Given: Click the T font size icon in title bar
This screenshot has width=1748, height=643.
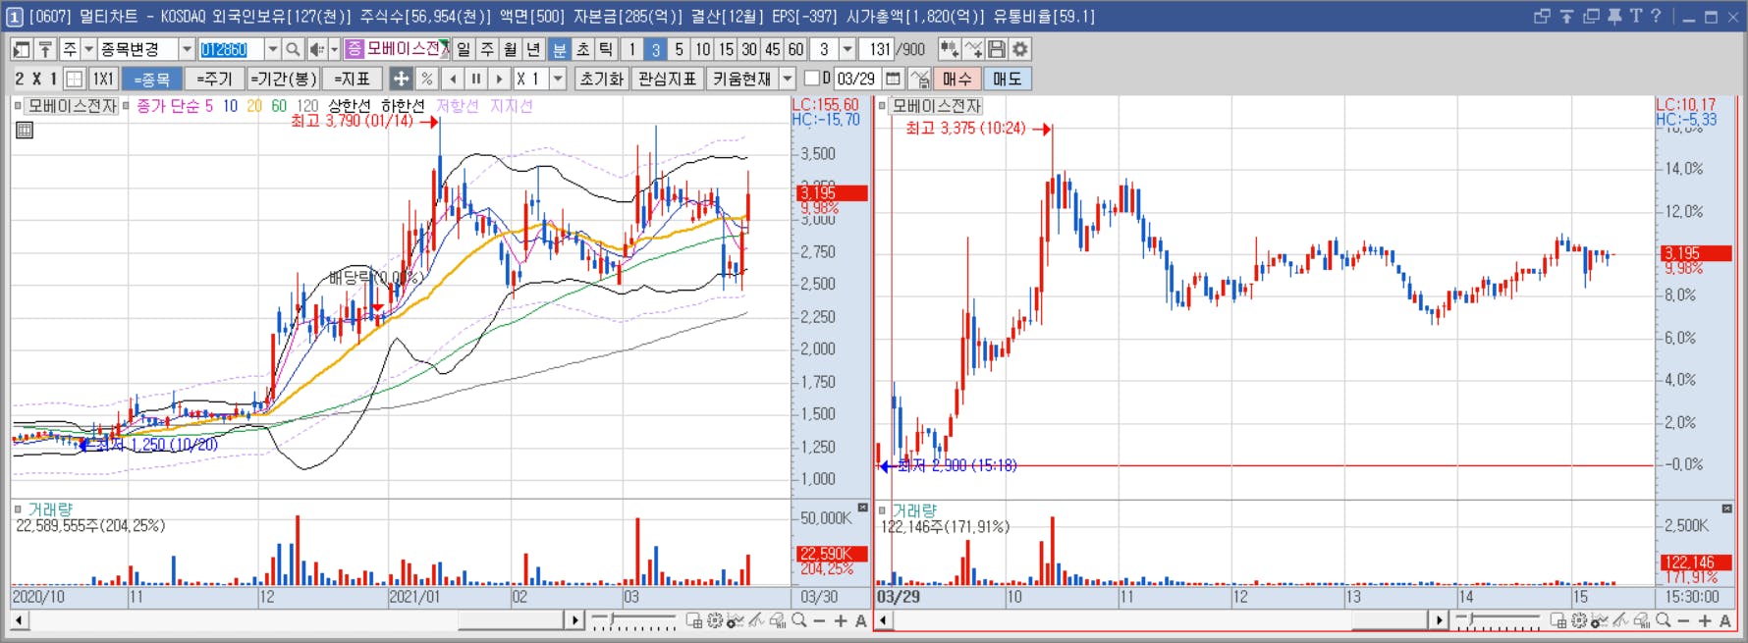Looking at the screenshot, I should click(1636, 17).
